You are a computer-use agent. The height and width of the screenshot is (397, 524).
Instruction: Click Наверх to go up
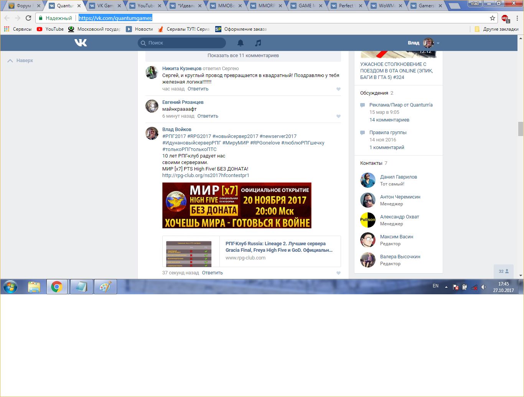(x=20, y=61)
